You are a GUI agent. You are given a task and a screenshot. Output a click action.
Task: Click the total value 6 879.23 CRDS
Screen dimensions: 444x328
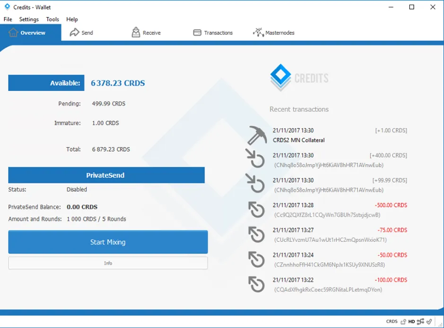coord(111,150)
